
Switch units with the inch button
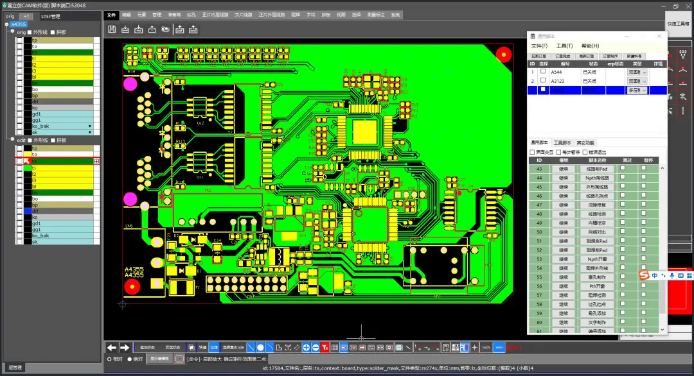click(x=486, y=348)
